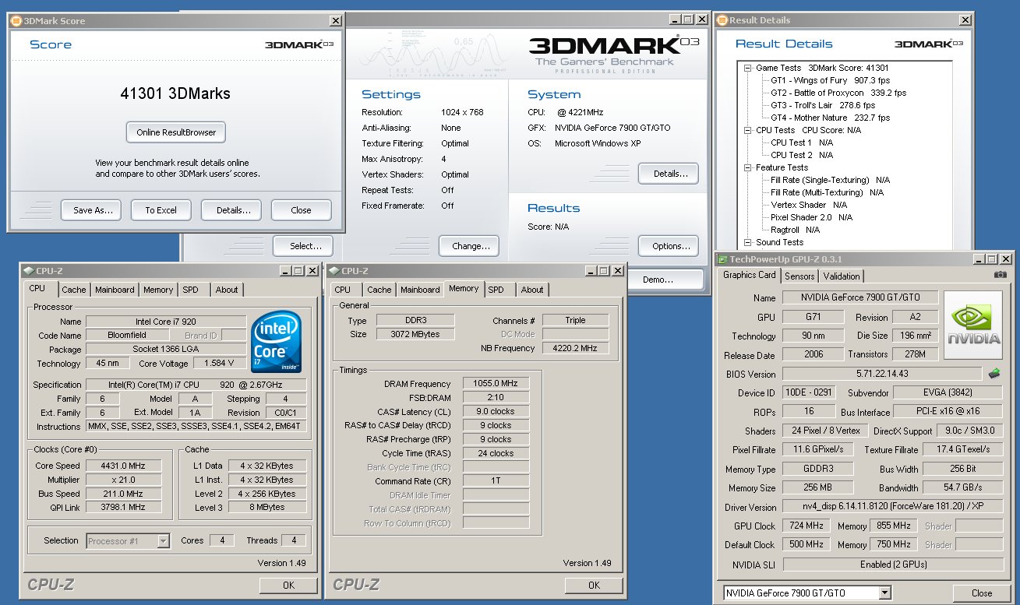1020x605 pixels.
Task: Collapse the Feature Tests tree node
Action: tap(748, 167)
